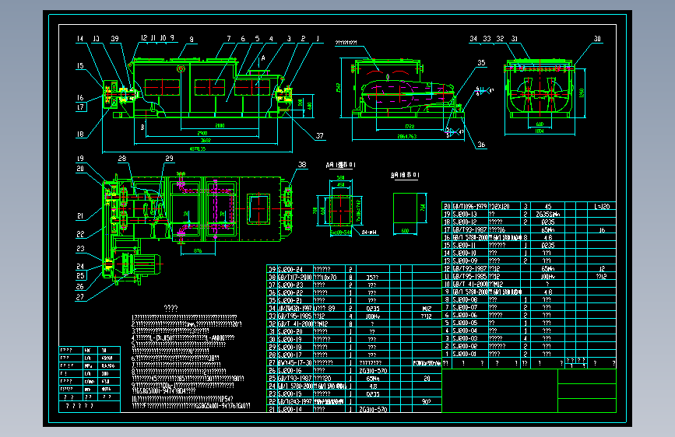Click balloon number 34 above the end view
Screen dimensions: 675x437
[x=473, y=39]
